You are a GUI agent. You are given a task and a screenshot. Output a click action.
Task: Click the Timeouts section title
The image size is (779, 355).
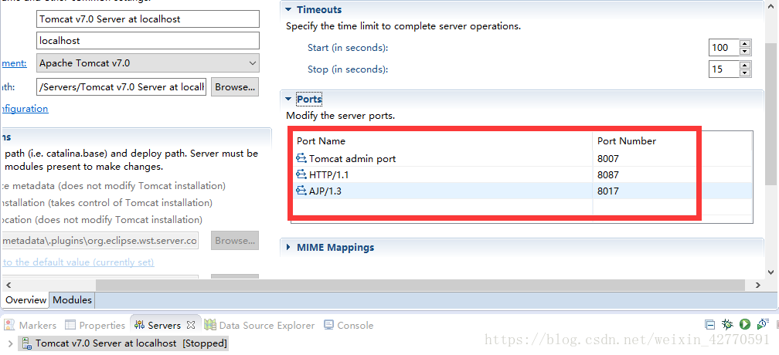click(319, 9)
